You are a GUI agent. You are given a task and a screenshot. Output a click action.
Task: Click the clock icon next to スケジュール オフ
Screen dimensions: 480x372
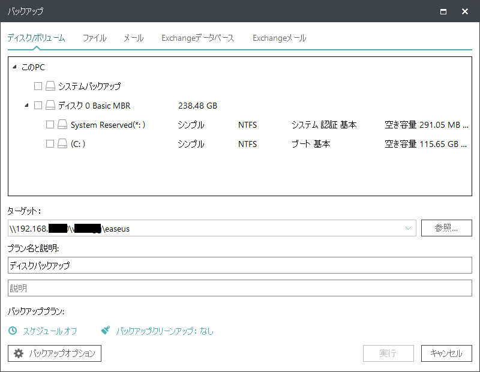pyautogui.click(x=13, y=331)
